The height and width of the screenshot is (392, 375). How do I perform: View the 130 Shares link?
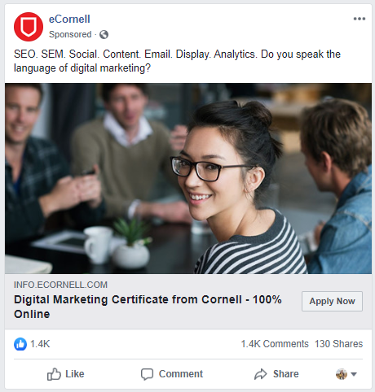[338, 344]
